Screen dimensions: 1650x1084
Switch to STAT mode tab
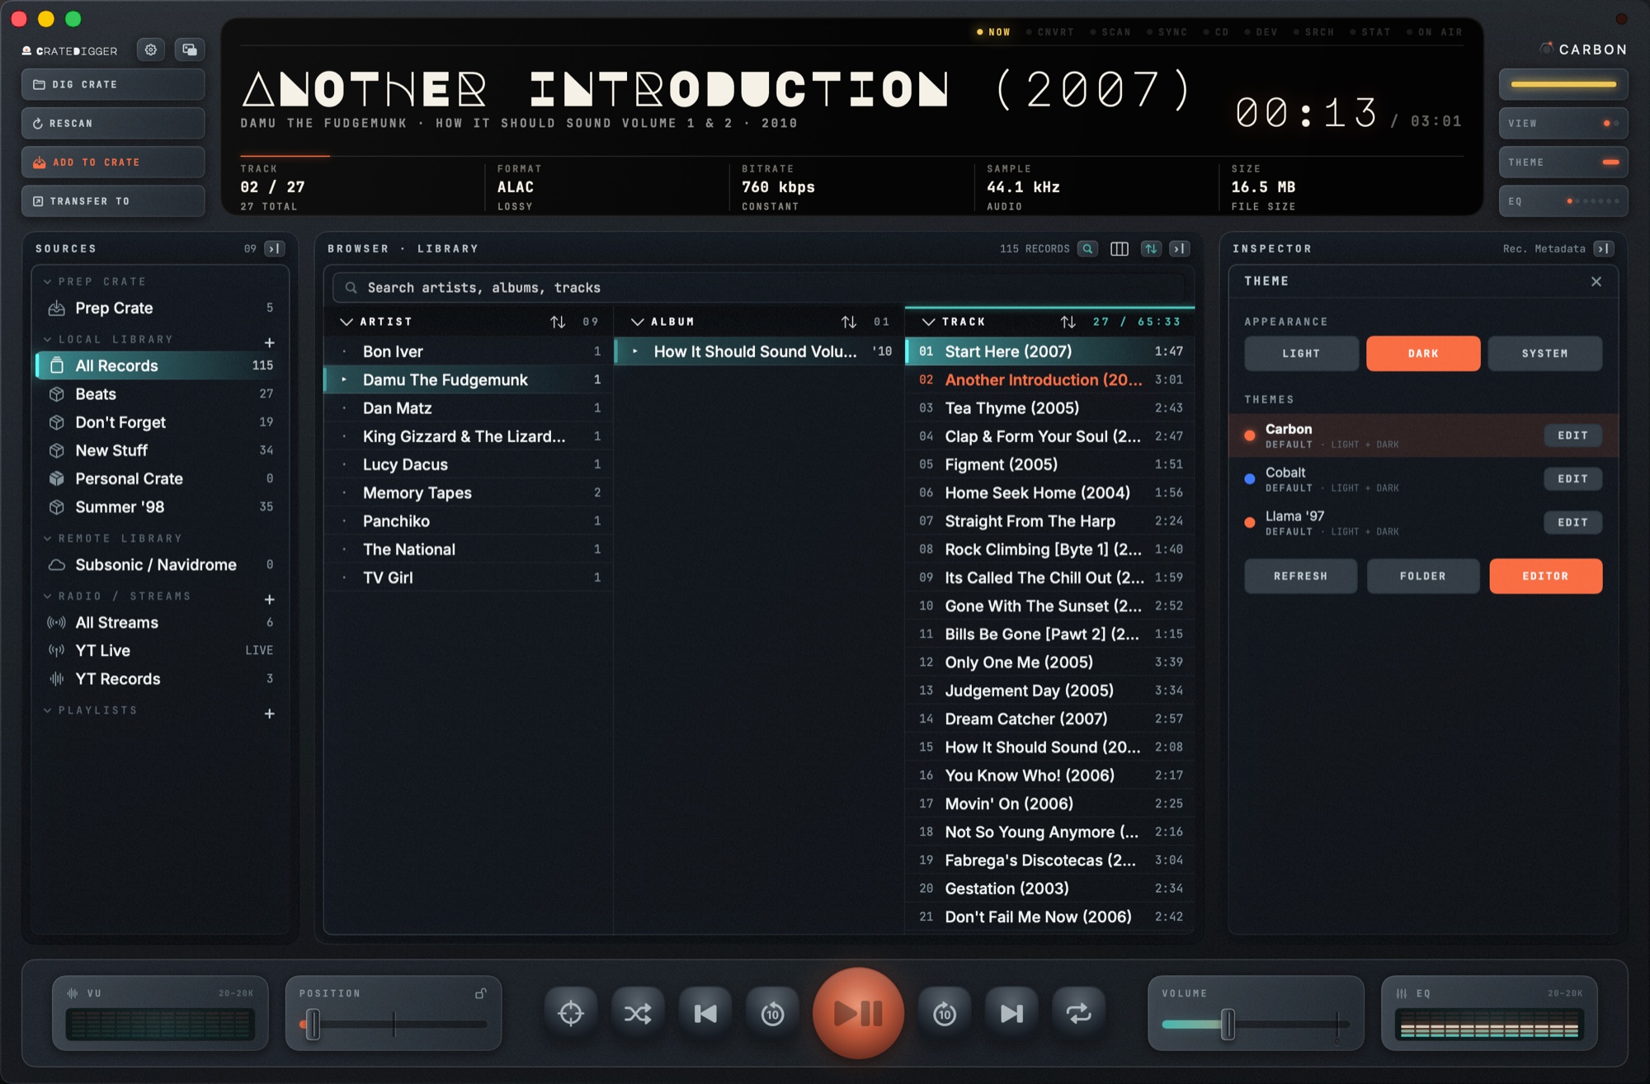pos(1370,32)
